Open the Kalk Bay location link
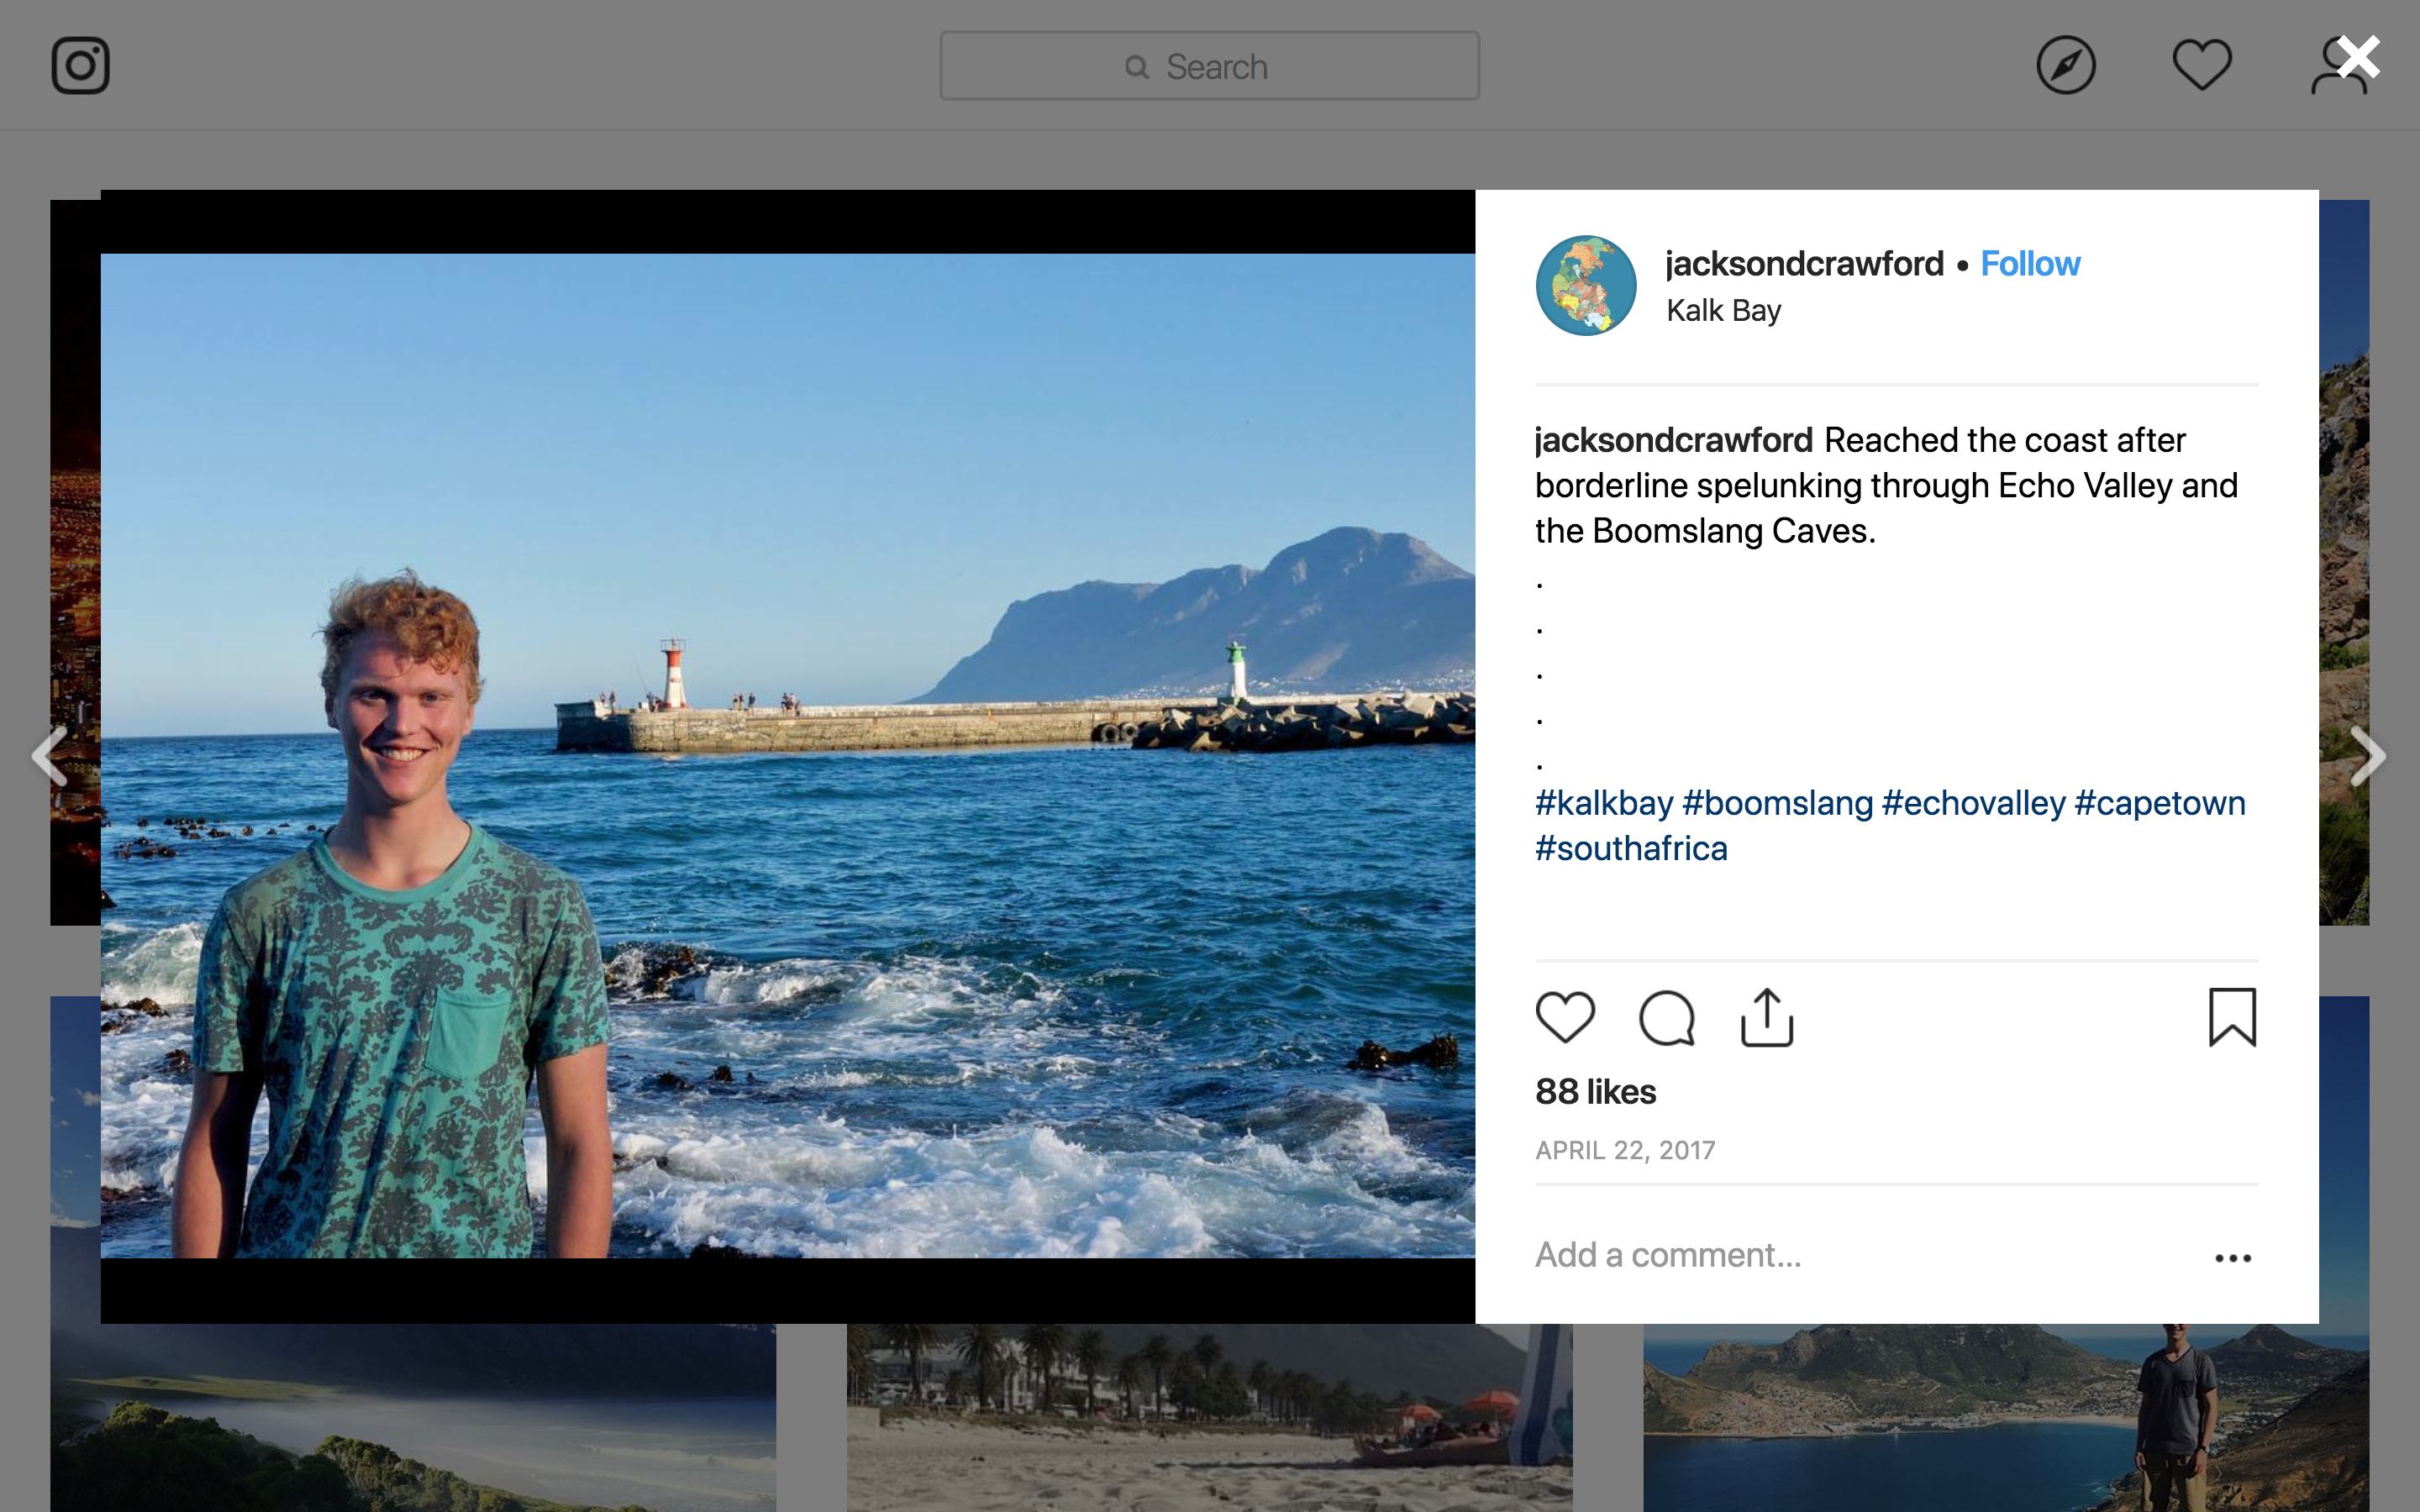Screen dimensions: 2420x1512 click(1723, 311)
